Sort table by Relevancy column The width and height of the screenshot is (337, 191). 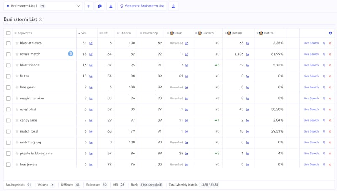[150, 33]
